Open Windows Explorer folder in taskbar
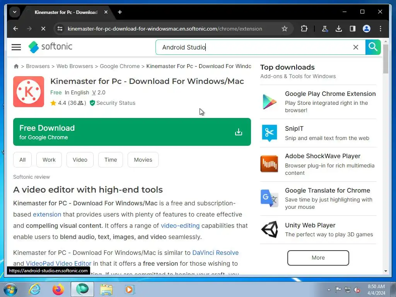Screen dimensions: 396x297 tap(107, 289)
